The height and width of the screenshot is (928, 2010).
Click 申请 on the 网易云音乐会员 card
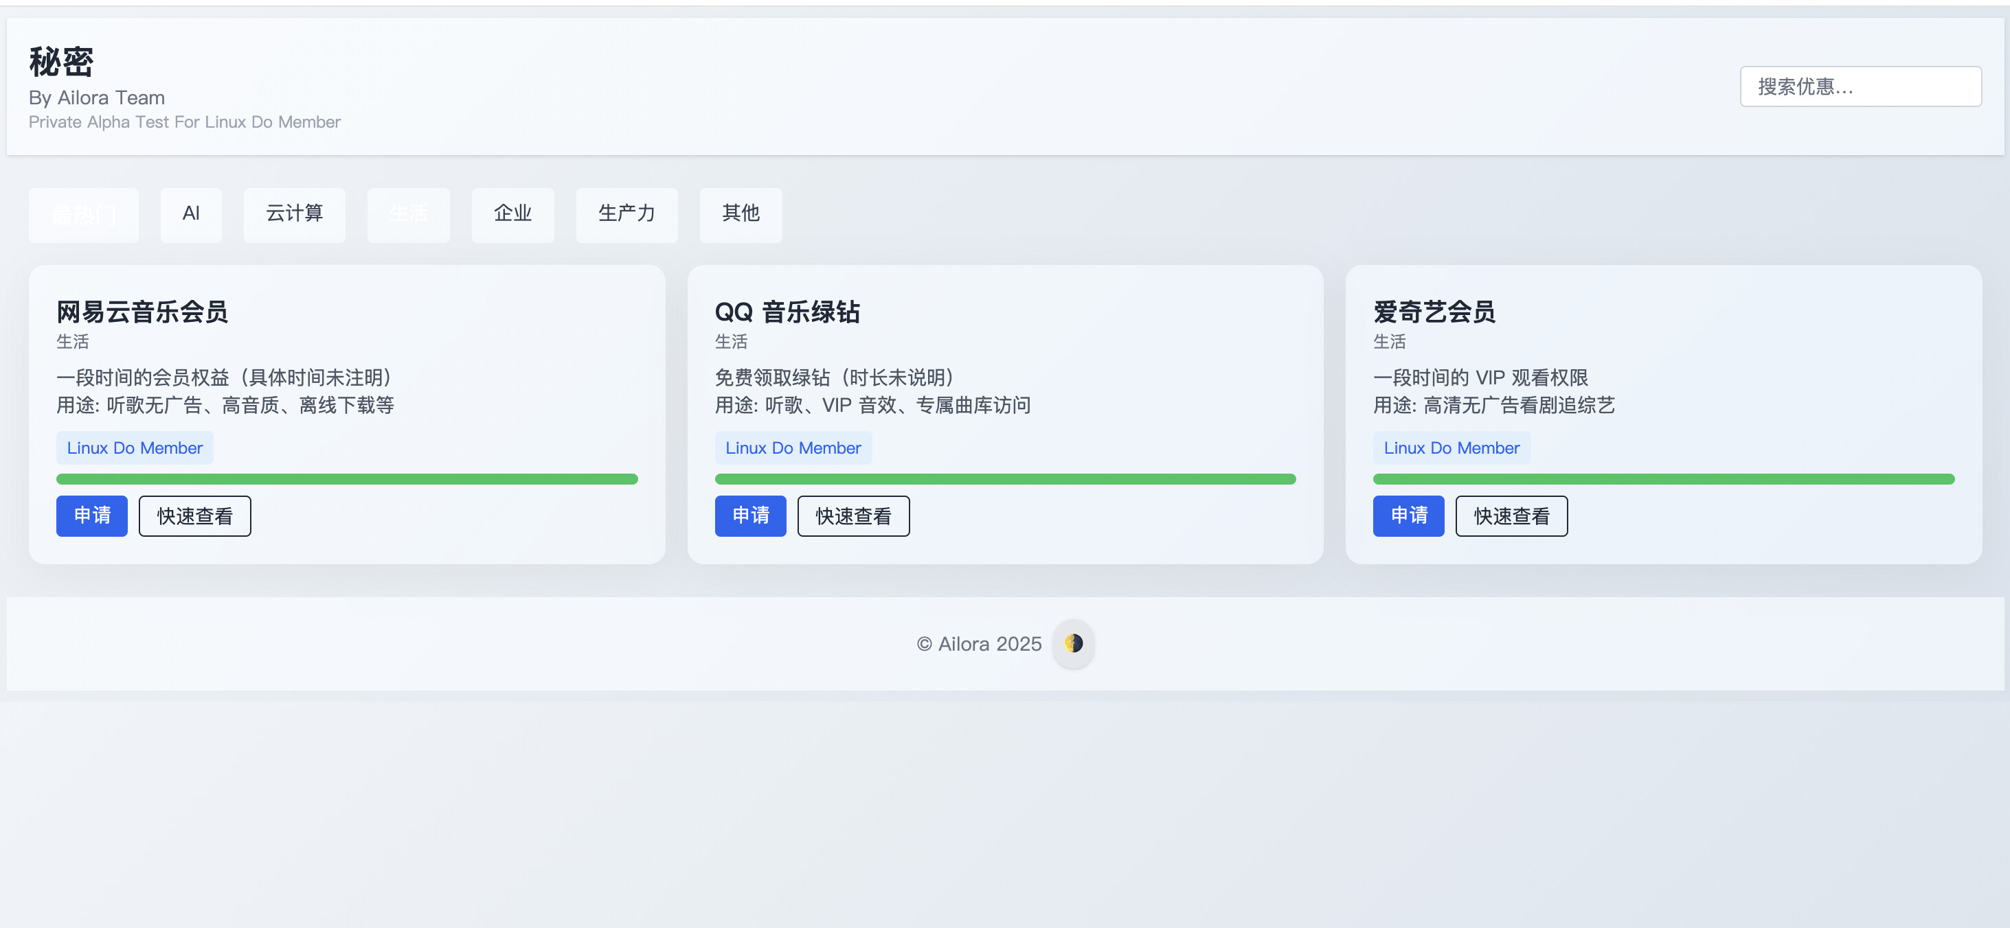tap(92, 515)
